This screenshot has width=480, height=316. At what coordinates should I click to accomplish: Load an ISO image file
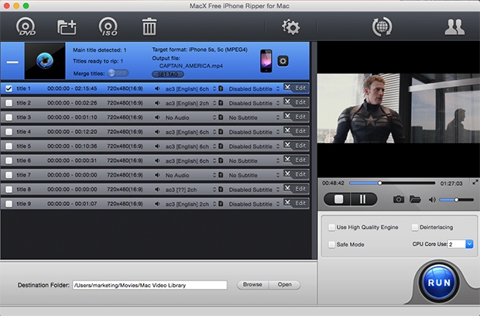[x=108, y=27]
